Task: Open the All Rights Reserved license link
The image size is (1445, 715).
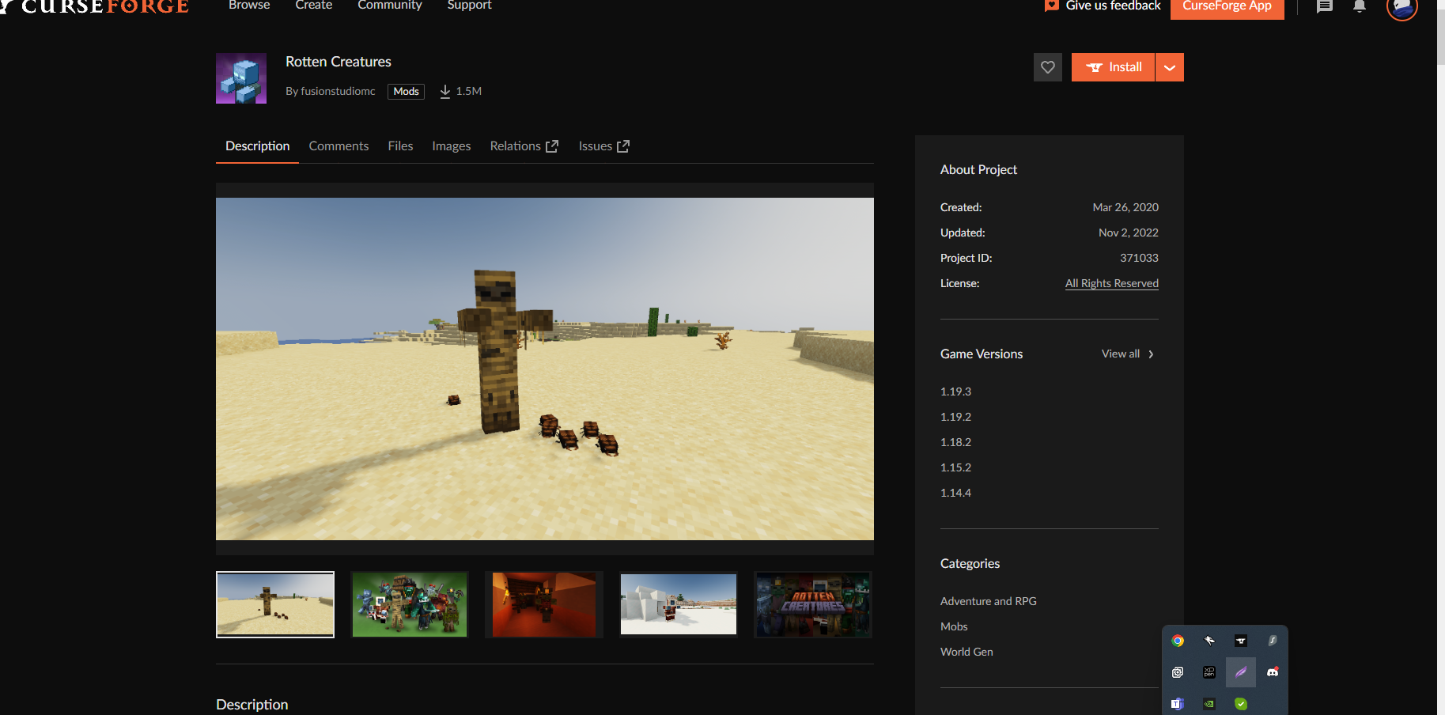Action: pyautogui.click(x=1111, y=283)
